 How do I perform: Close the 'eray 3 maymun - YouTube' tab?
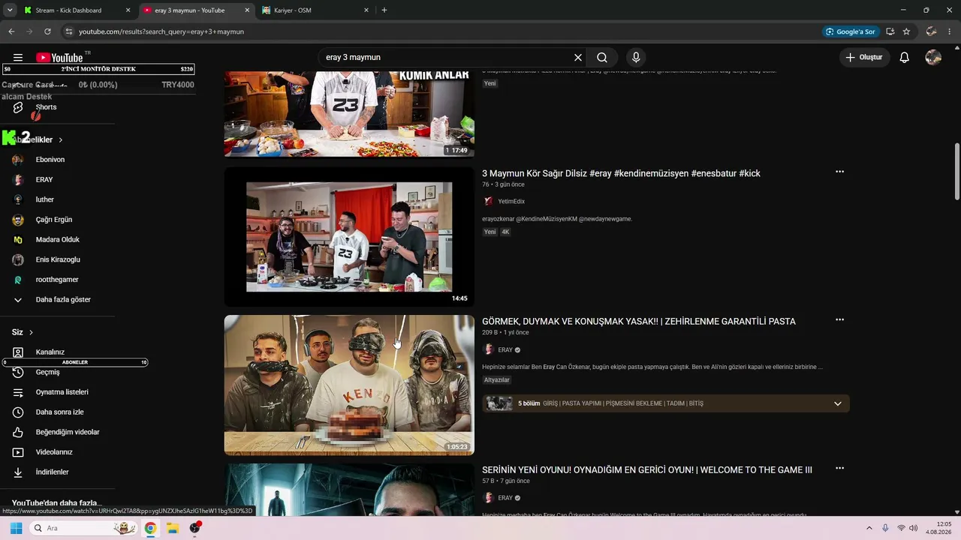(247, 10)
